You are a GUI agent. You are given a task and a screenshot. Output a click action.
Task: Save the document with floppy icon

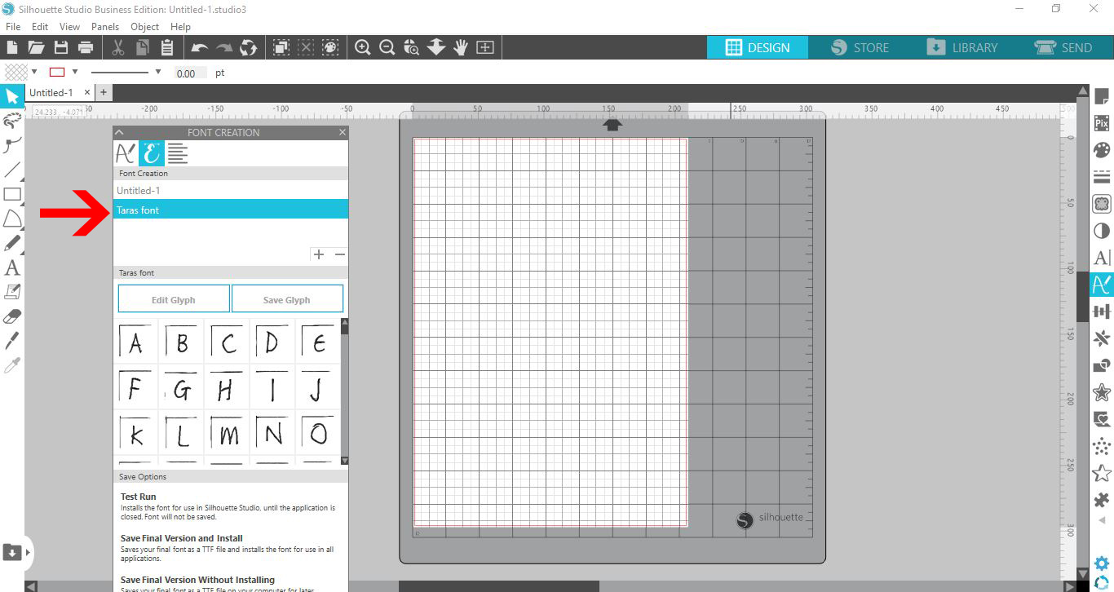click(60, 47)
